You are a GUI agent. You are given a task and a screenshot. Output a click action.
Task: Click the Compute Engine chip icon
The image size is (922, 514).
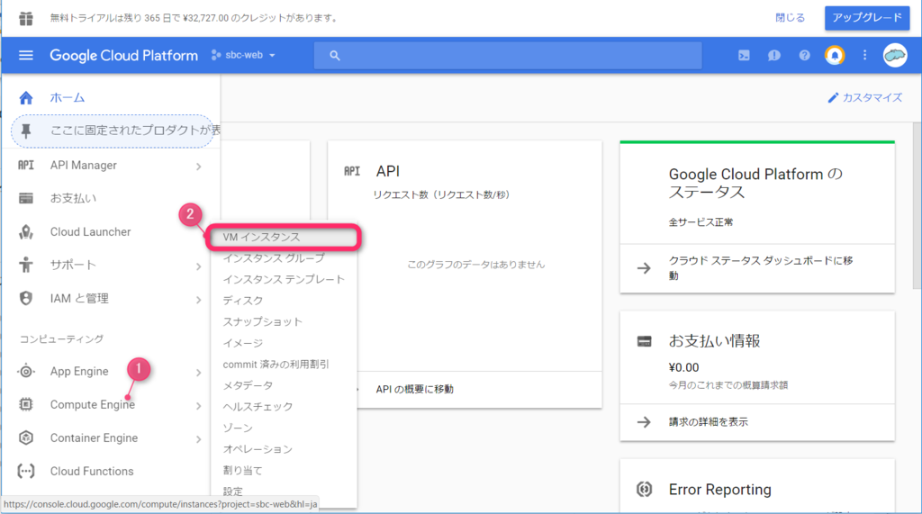[x=26, y=404]
